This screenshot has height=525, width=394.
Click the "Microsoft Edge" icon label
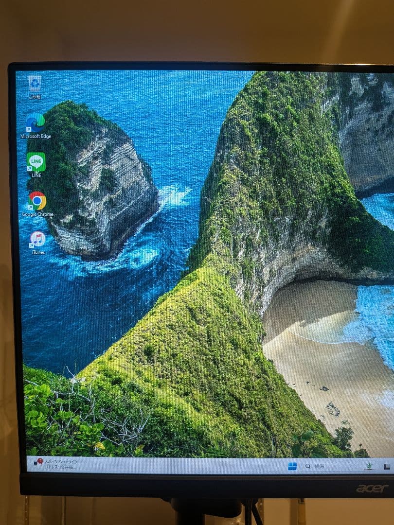pyautogui.click(x=36, y=137)
